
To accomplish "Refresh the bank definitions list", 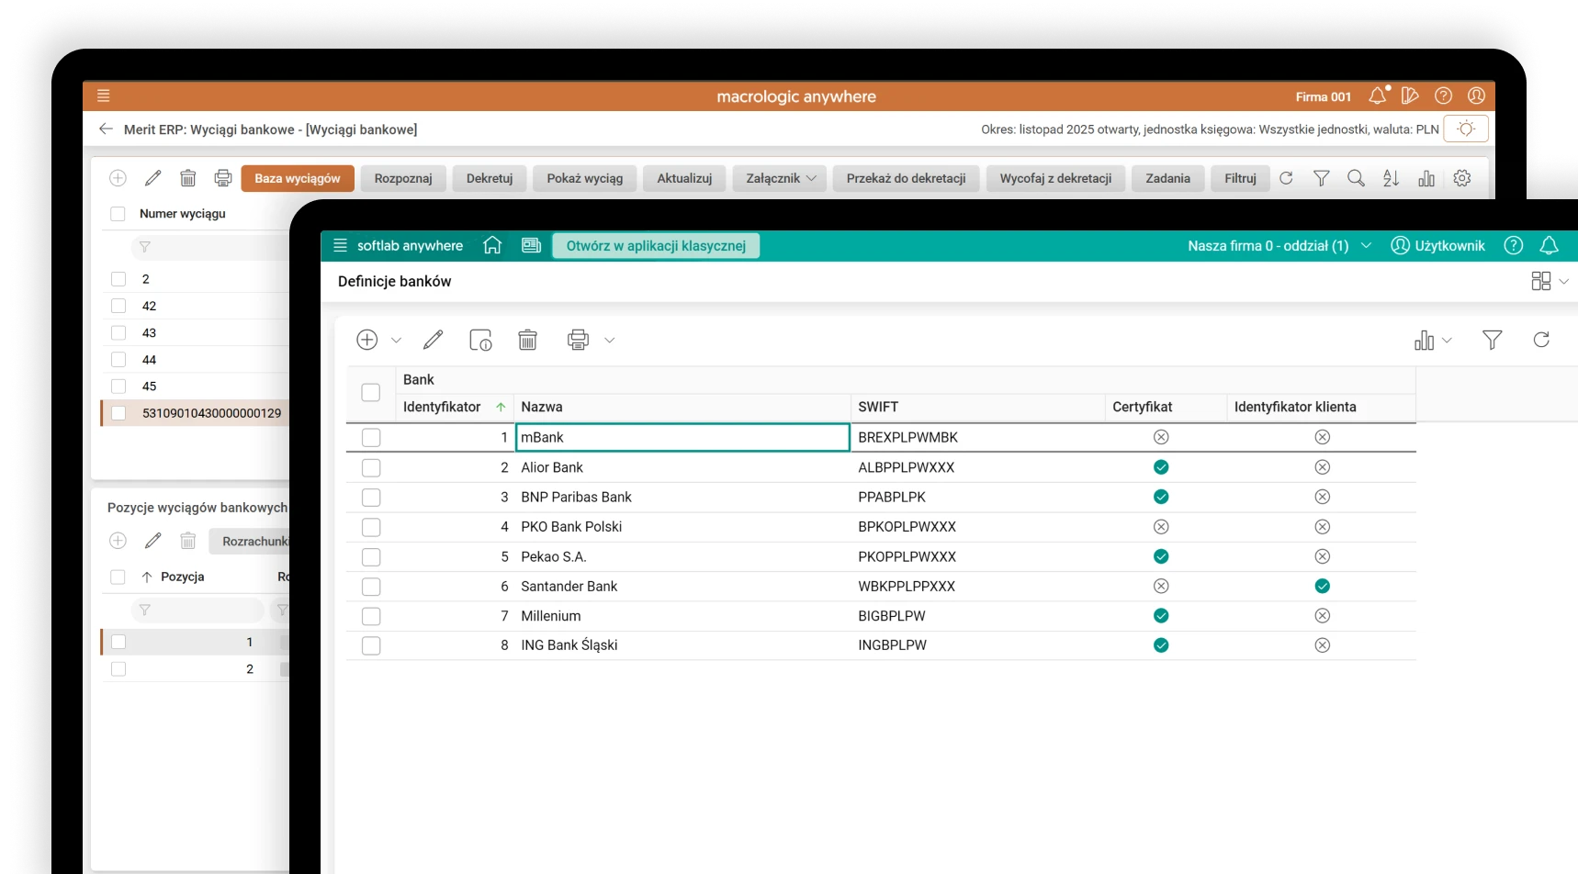I will pyautogui.click(x=1541, y=340).
